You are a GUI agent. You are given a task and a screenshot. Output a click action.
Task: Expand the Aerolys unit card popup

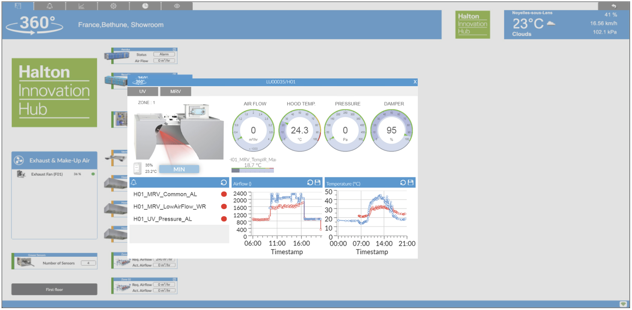click(x=174, y=50)
